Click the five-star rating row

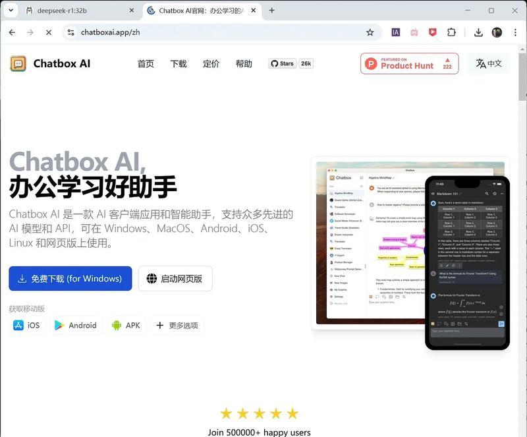[x=259, y=413]
